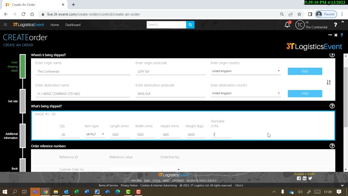
Task: Click INFORM in the footer
Action: click(x=136, y=181)
